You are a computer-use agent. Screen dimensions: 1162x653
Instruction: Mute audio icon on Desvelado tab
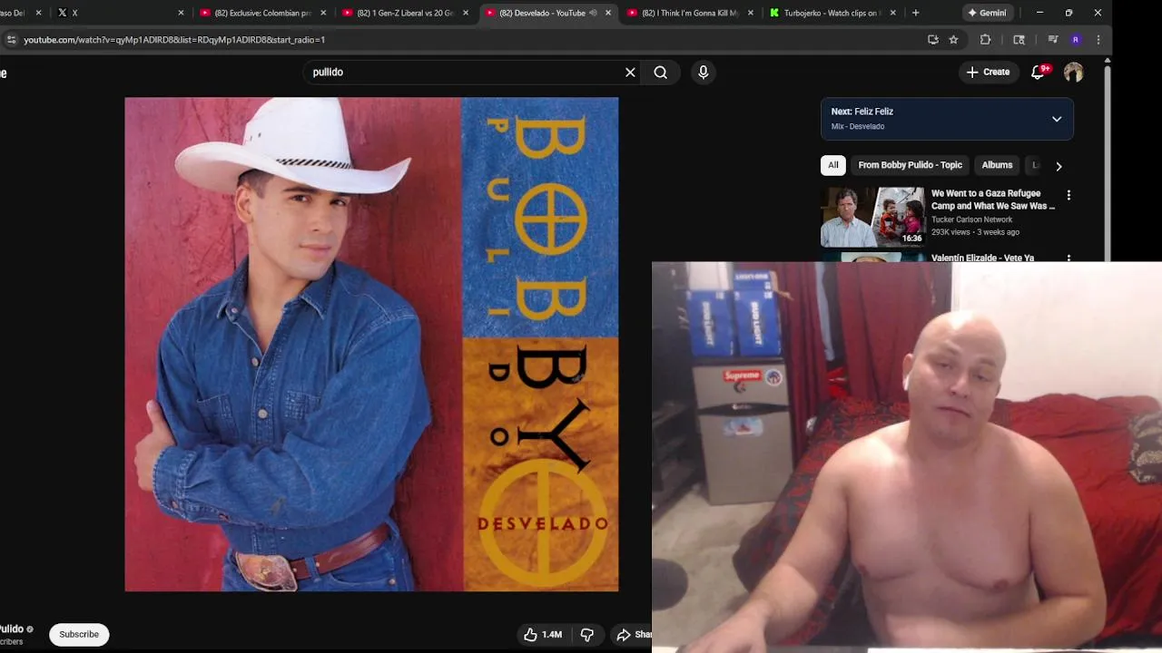tap(593, 13)
